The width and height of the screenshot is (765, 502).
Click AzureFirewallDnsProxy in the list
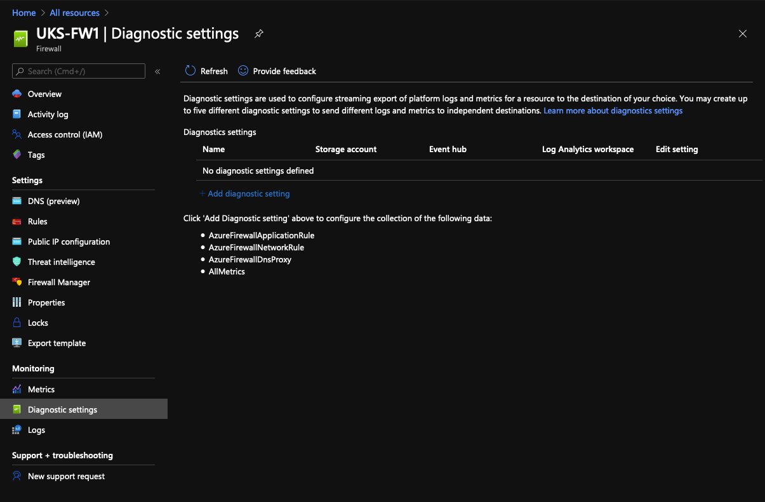(x=250, y=259)
